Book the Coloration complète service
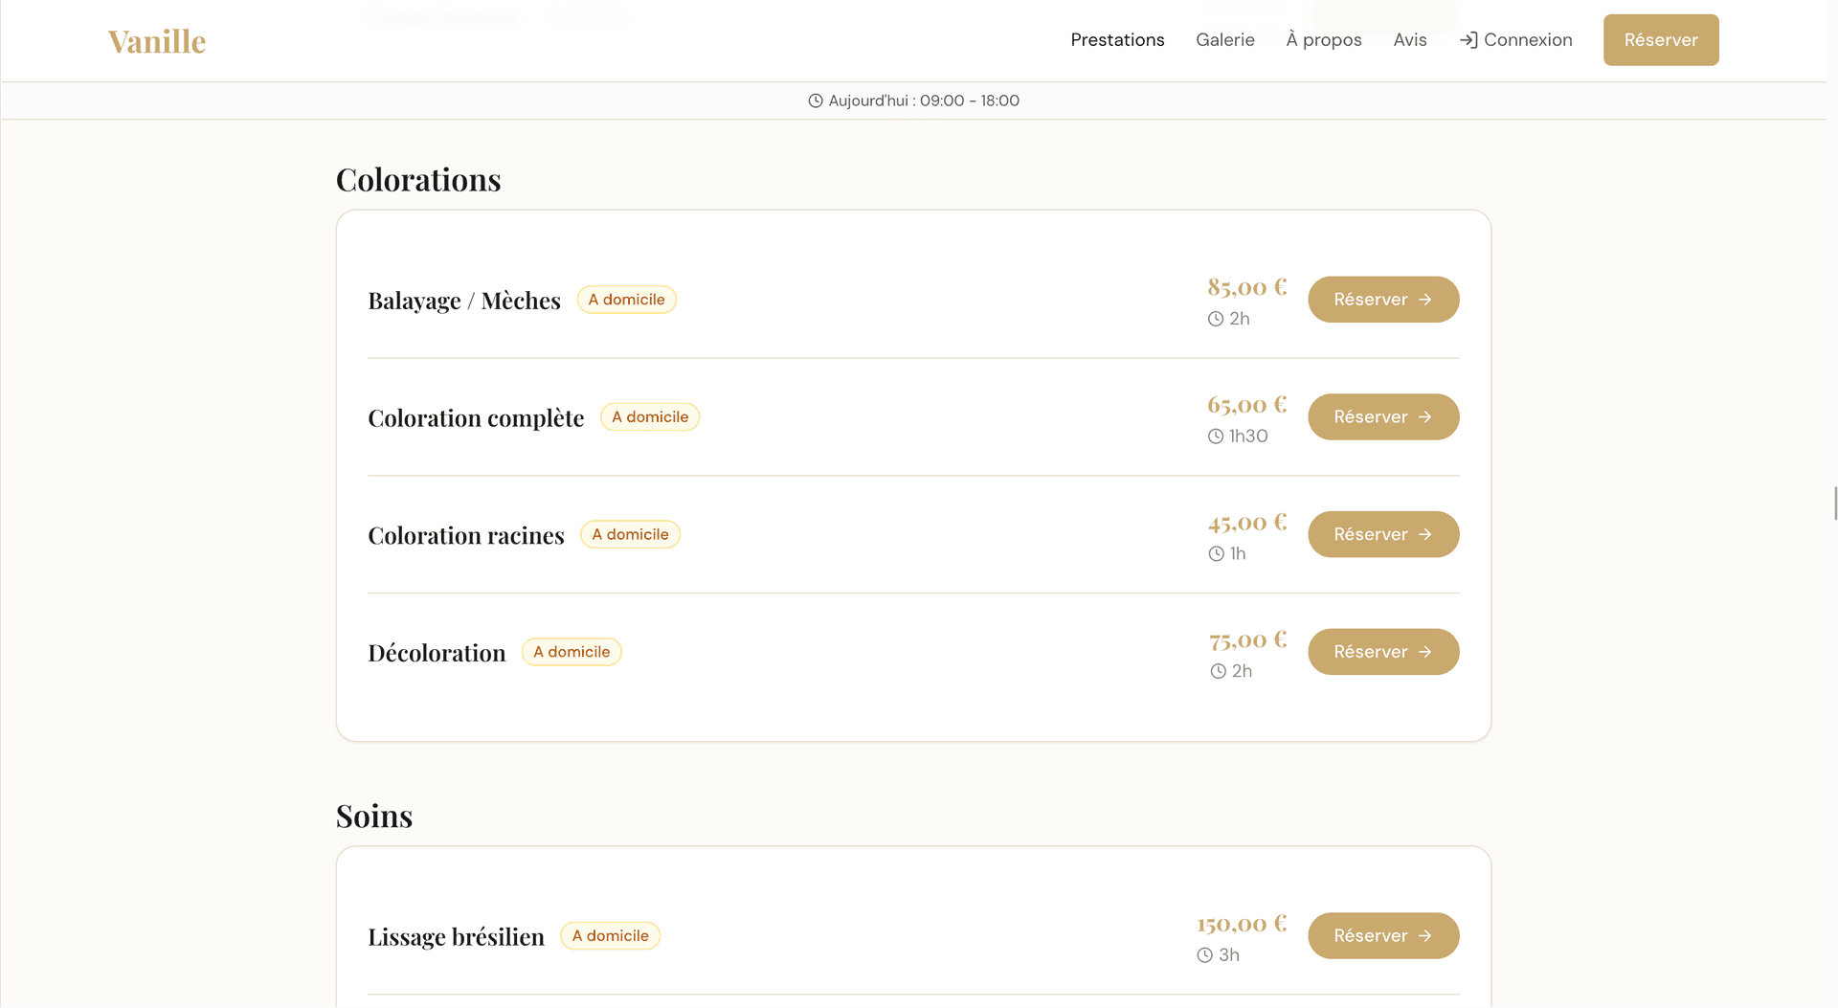Viewport: 1838px width, 1008px height. [x=1382, y=417]
